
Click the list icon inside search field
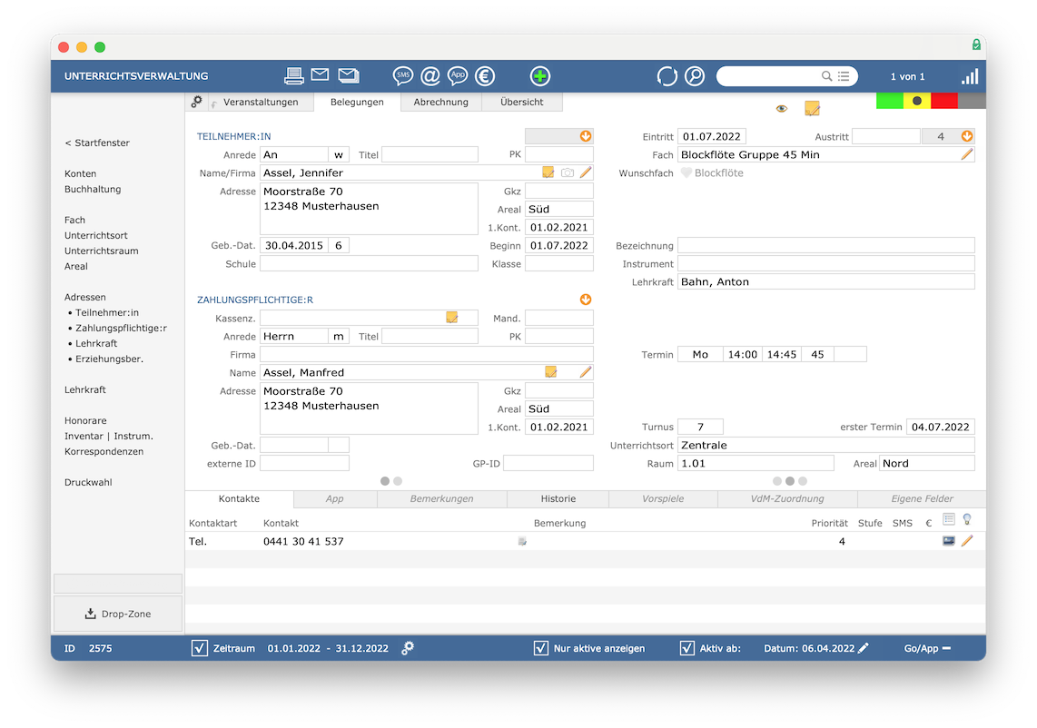pyautogui.click(x=844, y=76)
